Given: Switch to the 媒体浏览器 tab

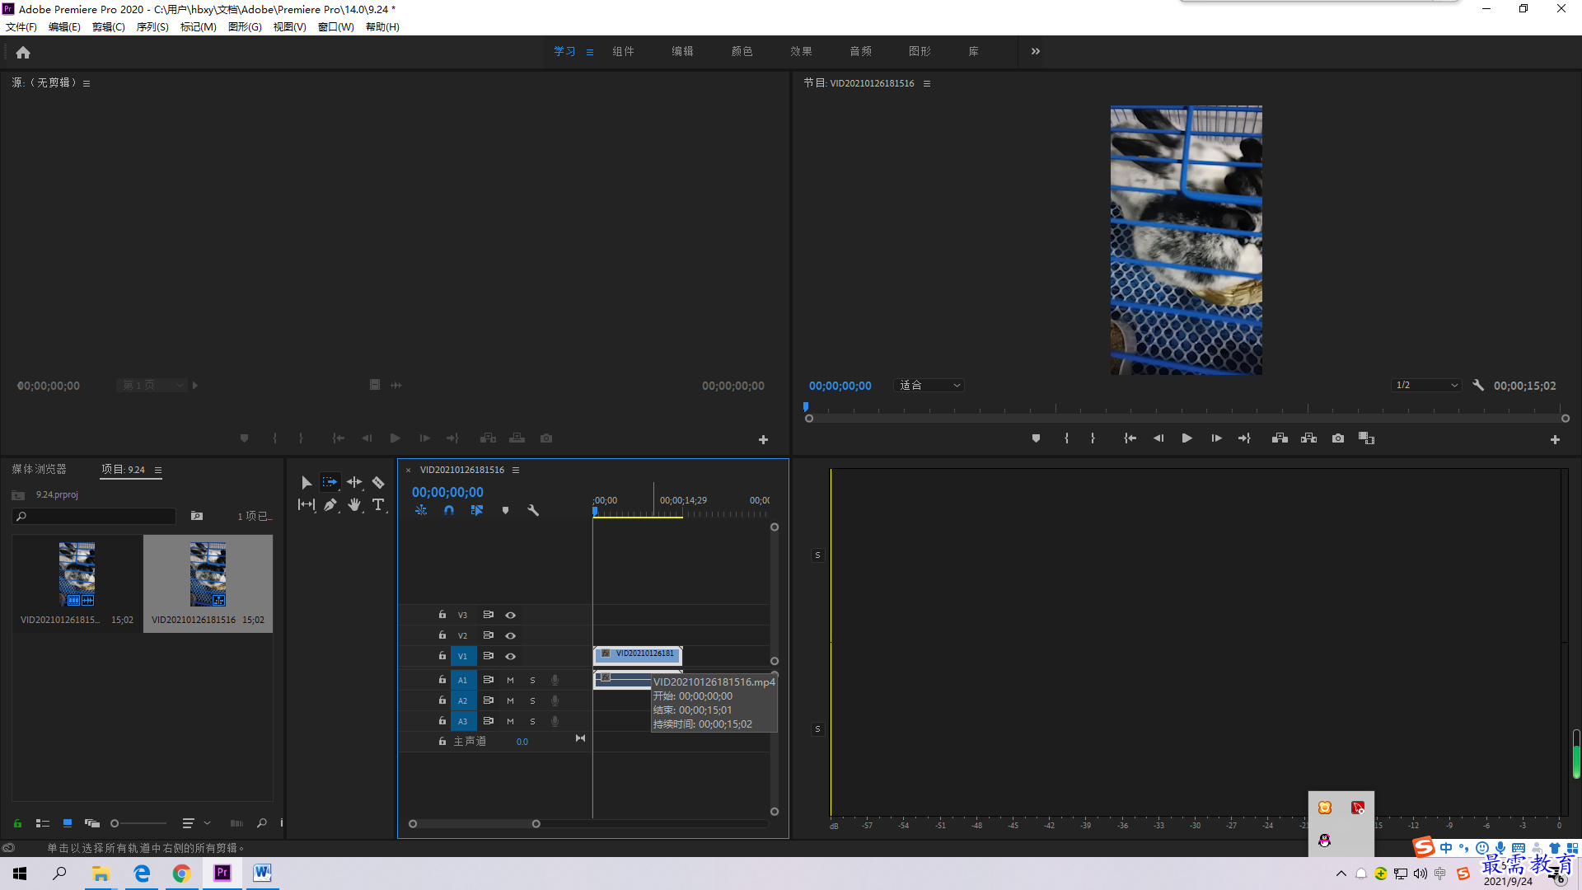Looking at the screenshot, I should pyautogui.click(x=40, y=469).
